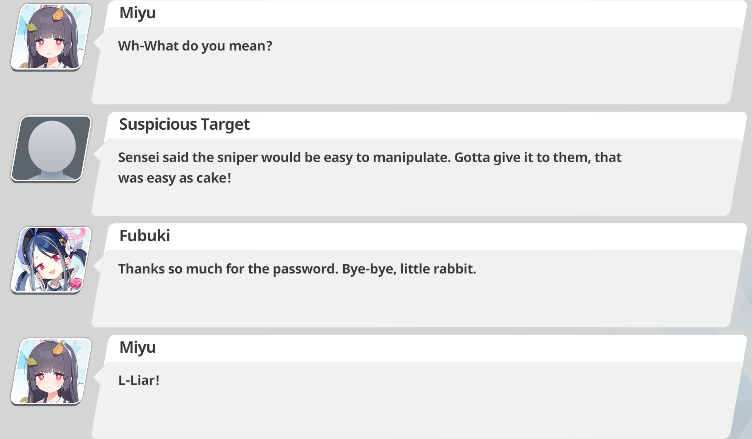This screenshot has width=752, height=439.
Task: Click the "Wh-What do you mean?" dialogue text
Action: pos(195,46)
